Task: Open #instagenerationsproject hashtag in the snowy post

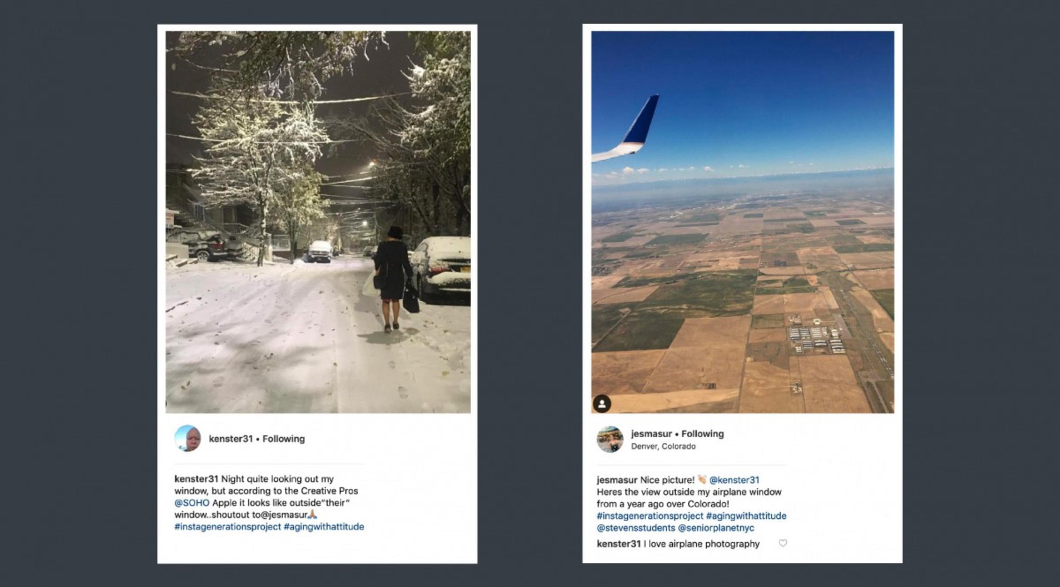Action: coord(227,527)
